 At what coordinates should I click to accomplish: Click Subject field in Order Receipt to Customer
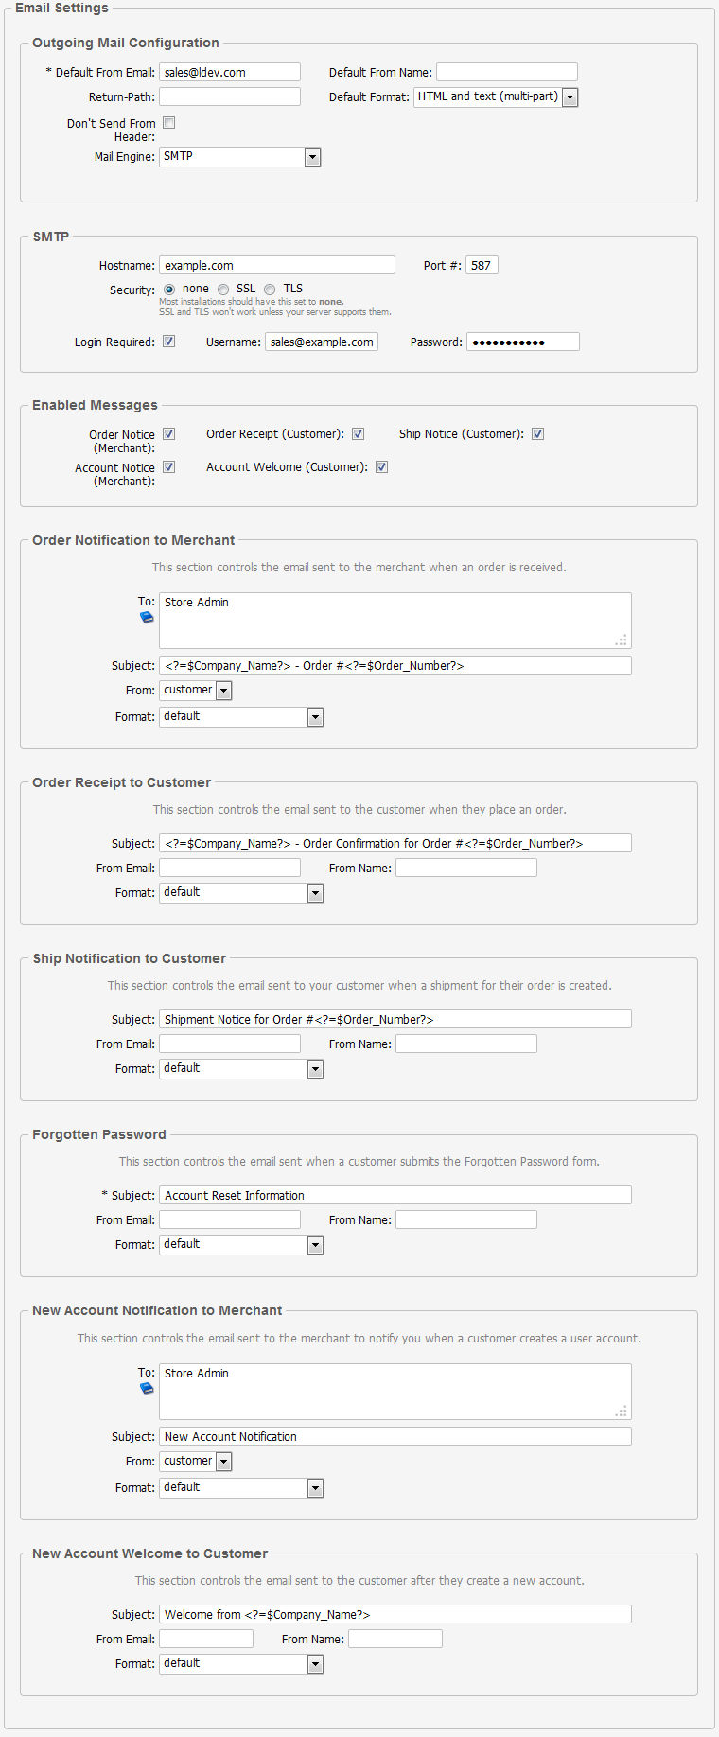coord(395,844)
